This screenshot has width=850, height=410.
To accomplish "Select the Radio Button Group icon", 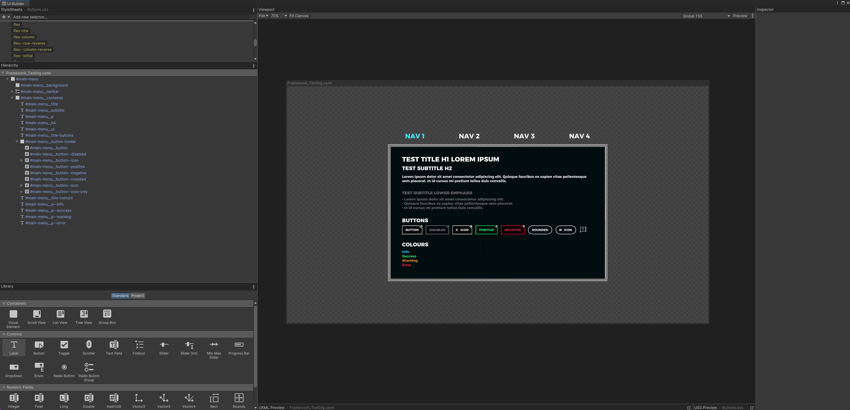I will coord(89,367).
